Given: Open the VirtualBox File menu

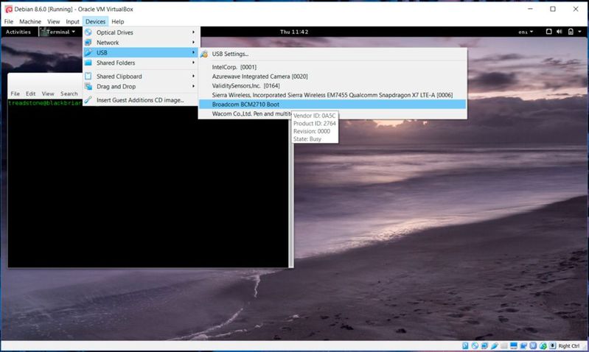Looking at the screenshot, I should tap(9, 21).
